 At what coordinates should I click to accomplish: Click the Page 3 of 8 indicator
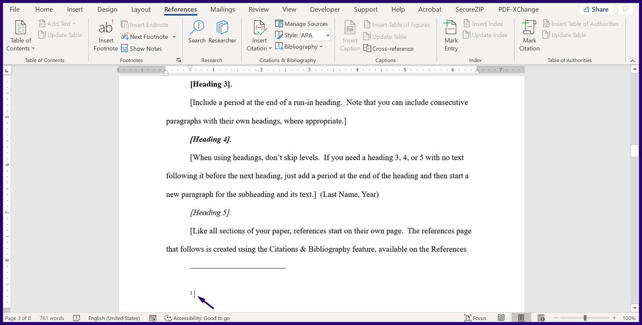[18, 318]
